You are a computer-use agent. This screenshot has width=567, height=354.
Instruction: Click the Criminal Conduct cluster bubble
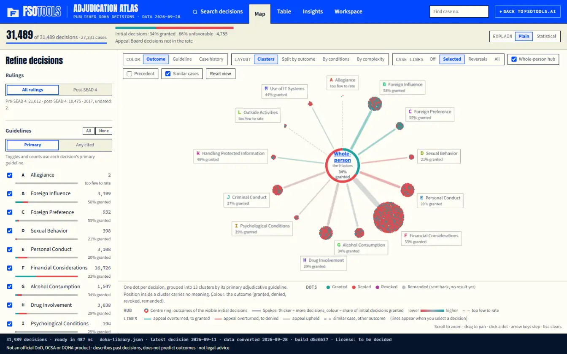click(277, 190)
